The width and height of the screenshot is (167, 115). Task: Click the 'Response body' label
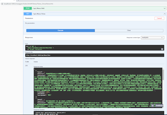pyautogui.click(x=38, y=67)
